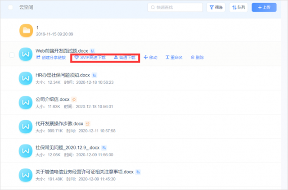Click SVIP高速下载 high-speed download
This screenshot has height=190, width=288.
click(x=90, y=58)
